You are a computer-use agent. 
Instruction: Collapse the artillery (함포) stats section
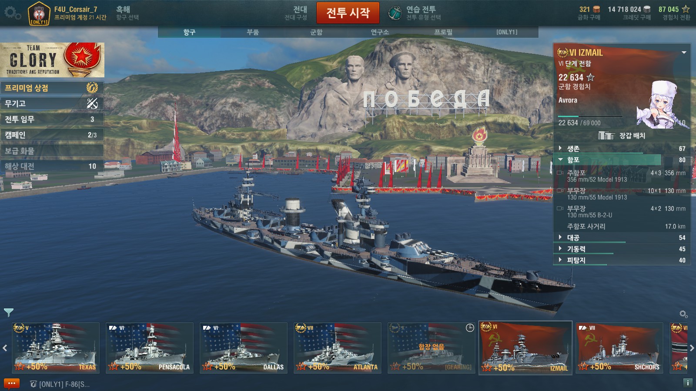pos(622,160)
